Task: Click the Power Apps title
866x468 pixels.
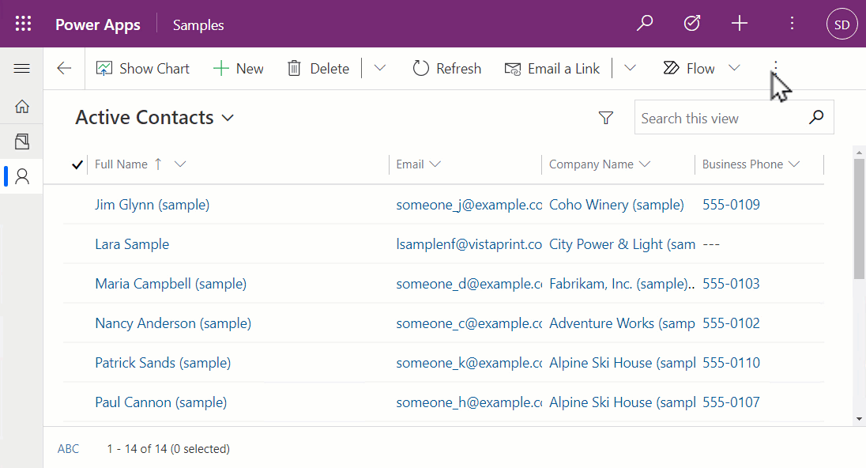Action: 98,25
